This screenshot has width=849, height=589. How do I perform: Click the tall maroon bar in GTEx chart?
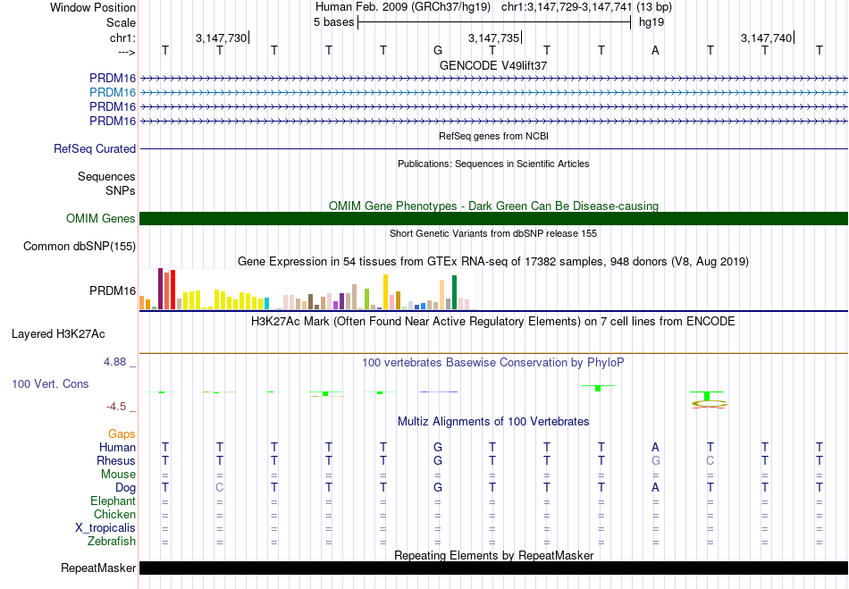(x=160, y=289)
